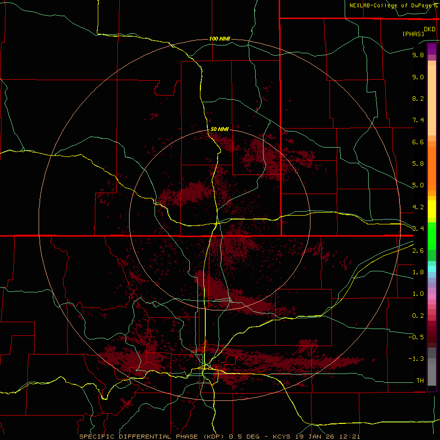Click the 'KCYS' radar station identifier
The width and height of the screenshot is (440, 440).
(283, 437)
